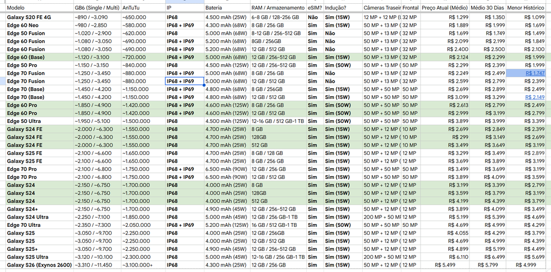Select the R$ 299 current price cell
Screen dimensions: 551x272
pos(445,137)
